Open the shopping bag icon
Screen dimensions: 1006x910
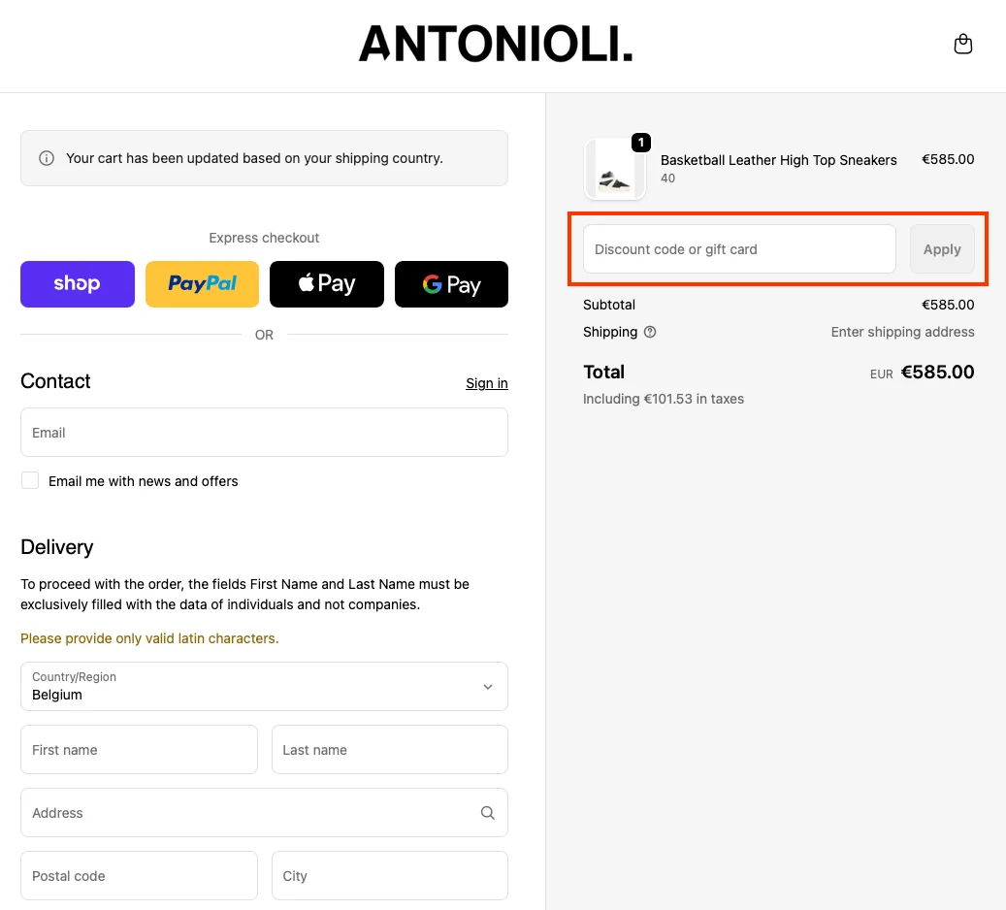click(x=962, y=44)
